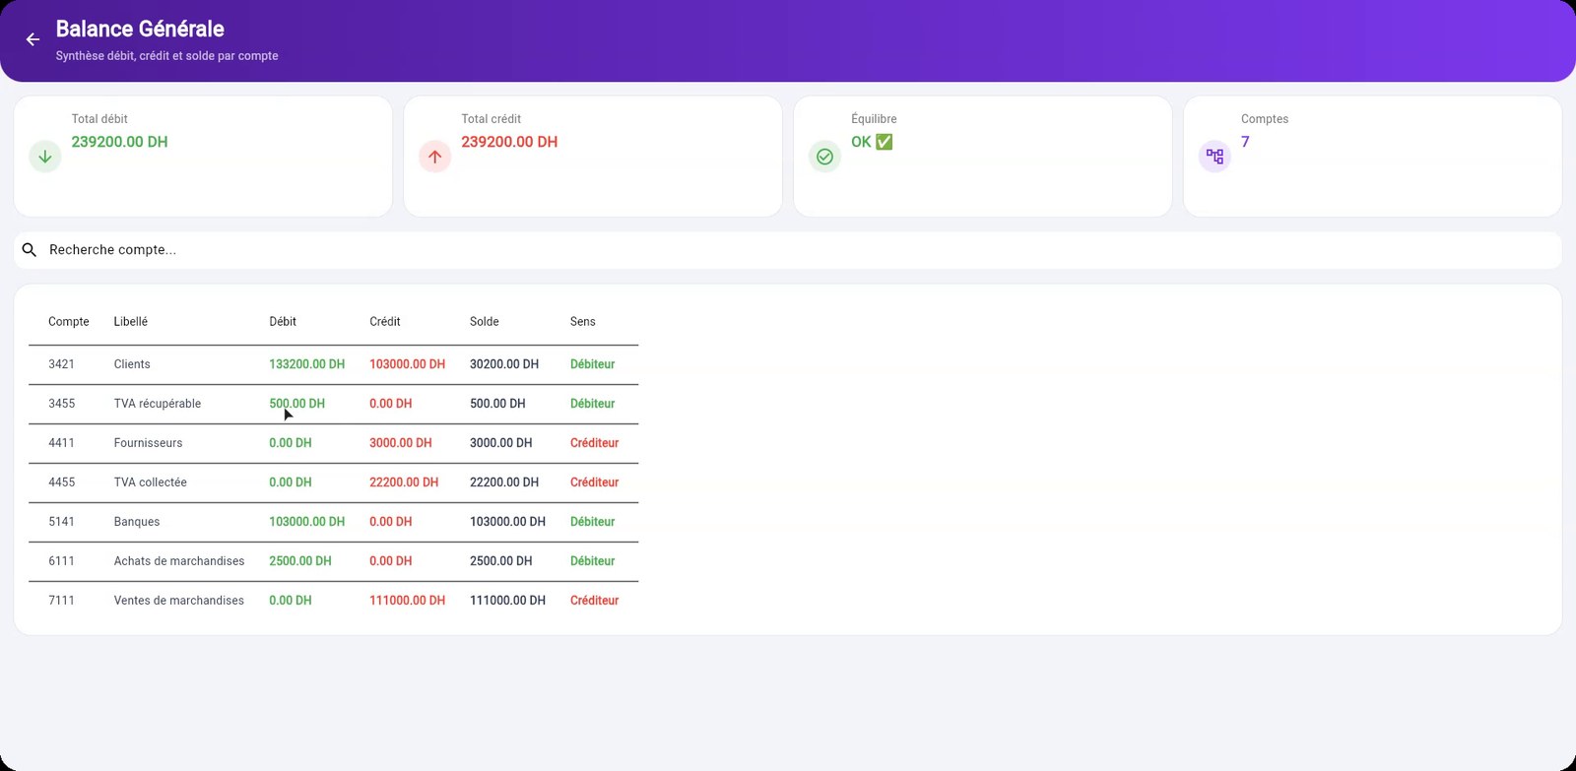Select the Compte column header

(x=69, y=322)
